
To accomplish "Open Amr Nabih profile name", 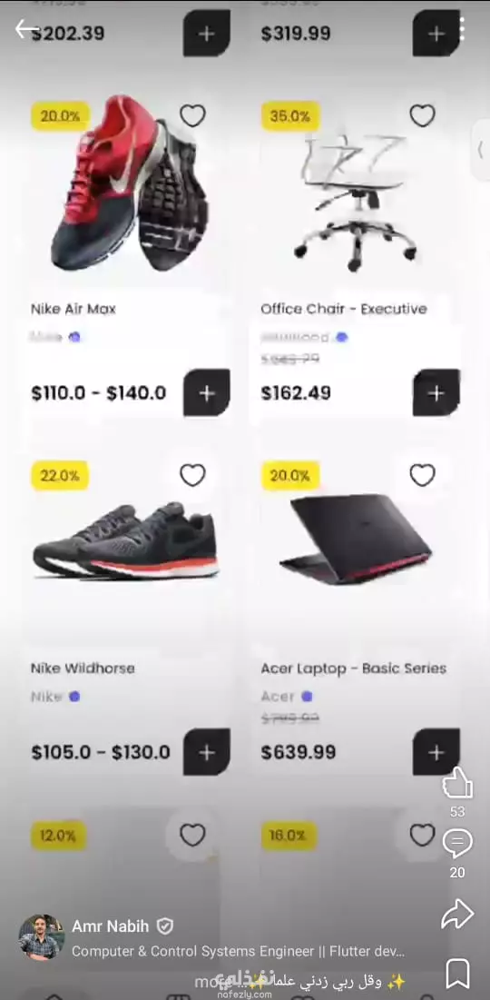I will tap(110, 926).
